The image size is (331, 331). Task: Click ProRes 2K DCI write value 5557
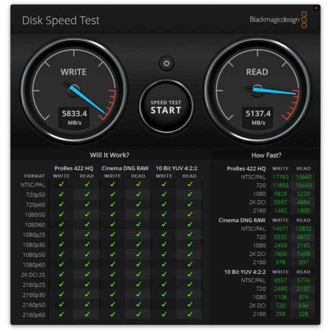[x=281, y=202]
